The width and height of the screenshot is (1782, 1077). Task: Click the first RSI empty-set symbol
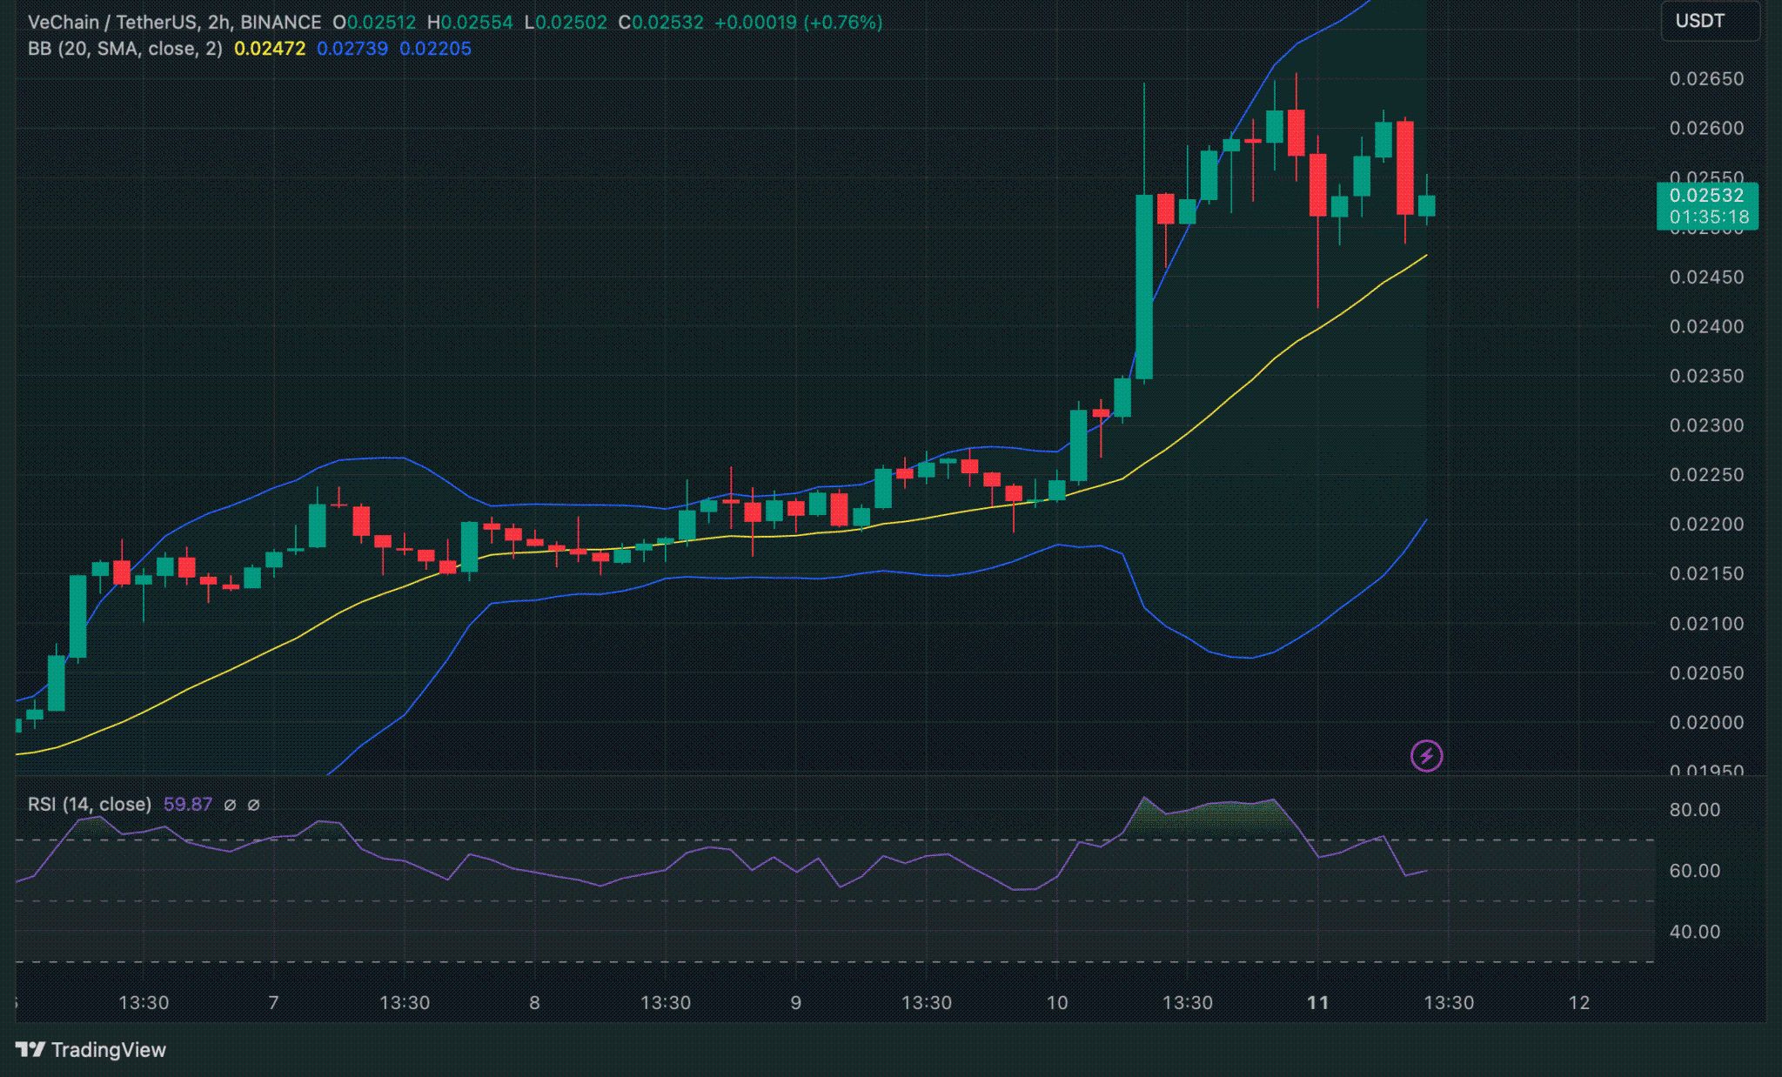(x=230, y=805)
